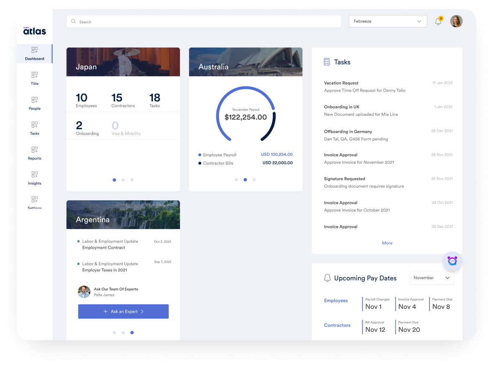Click the 18 Tasks stat
This screenshot has height=367, width=493.
[155, 100]
